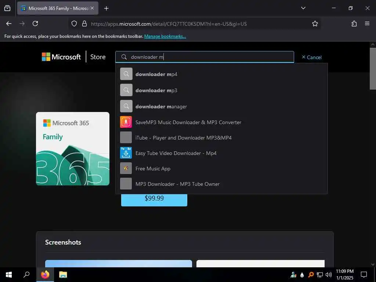Click the MP3 Downloader placeholder app icon
Viewport: 376px width, 282px height.
126,184
